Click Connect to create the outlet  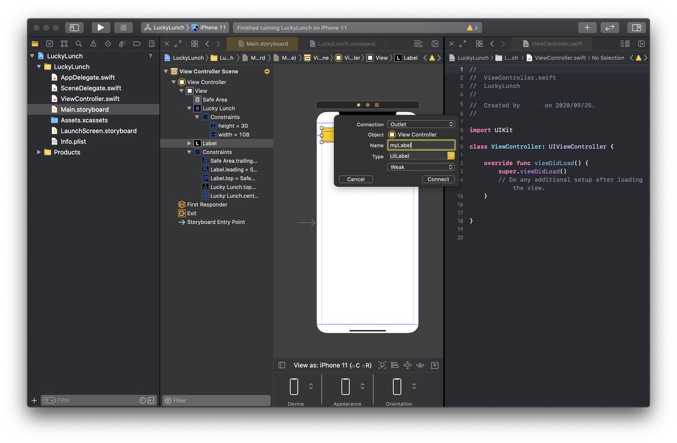[438, 179]
